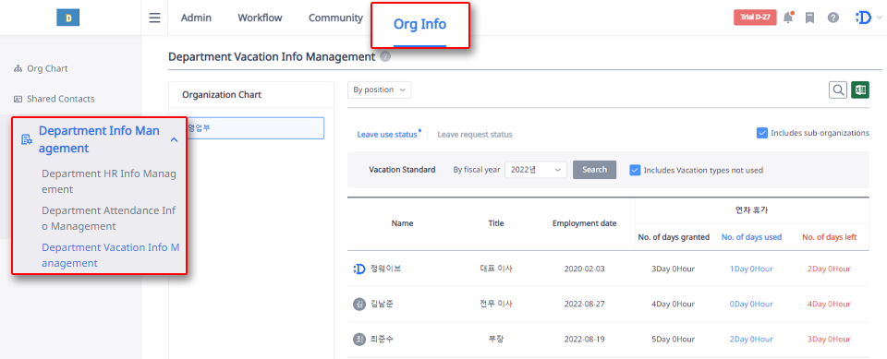The height and width of the screenshot is (359, 887).
Task: Click date 2022-08-19
Action: [x=584, y=340]
